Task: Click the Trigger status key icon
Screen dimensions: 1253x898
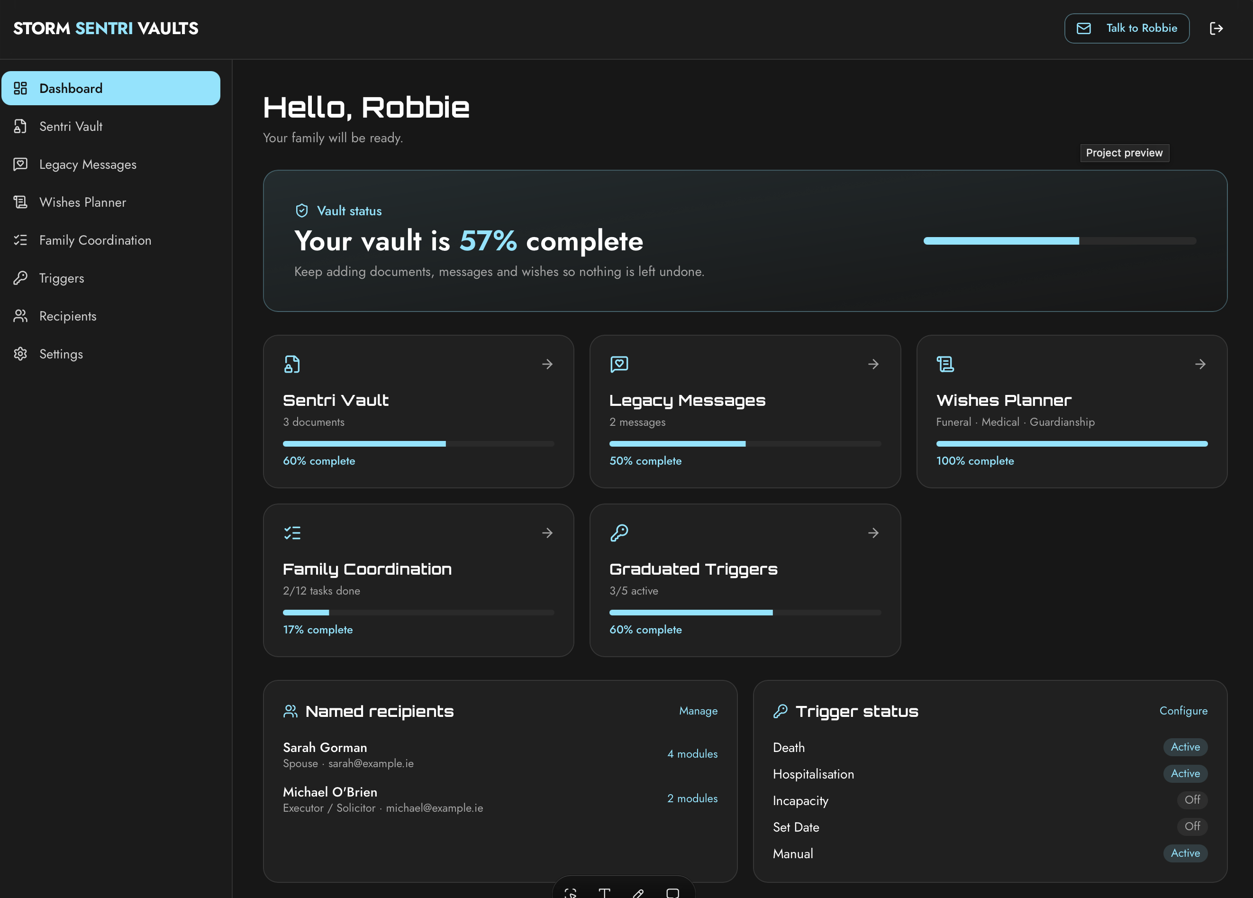Action: click(780, 711)
